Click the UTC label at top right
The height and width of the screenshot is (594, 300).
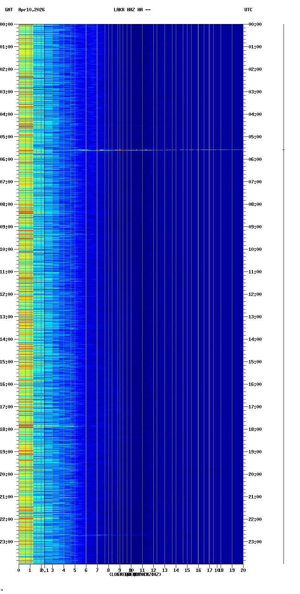pyautogui.click(x=248, y=10)
